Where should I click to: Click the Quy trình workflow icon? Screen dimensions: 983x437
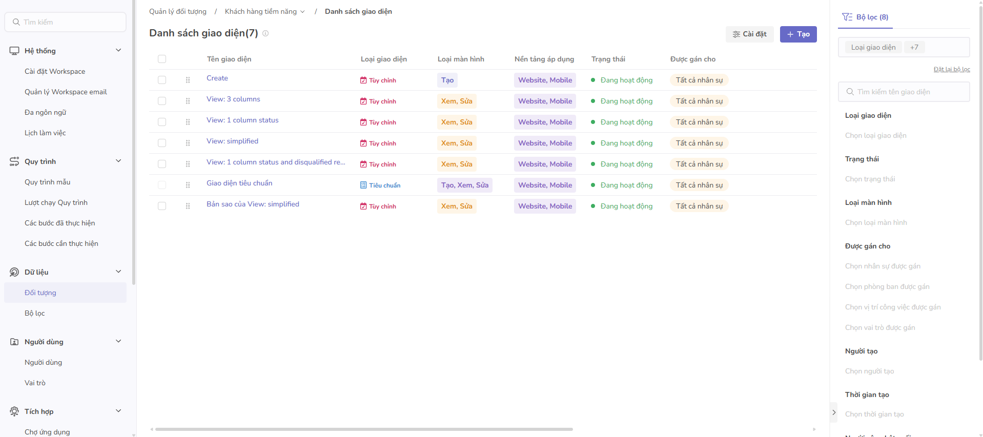click(14, 161)
